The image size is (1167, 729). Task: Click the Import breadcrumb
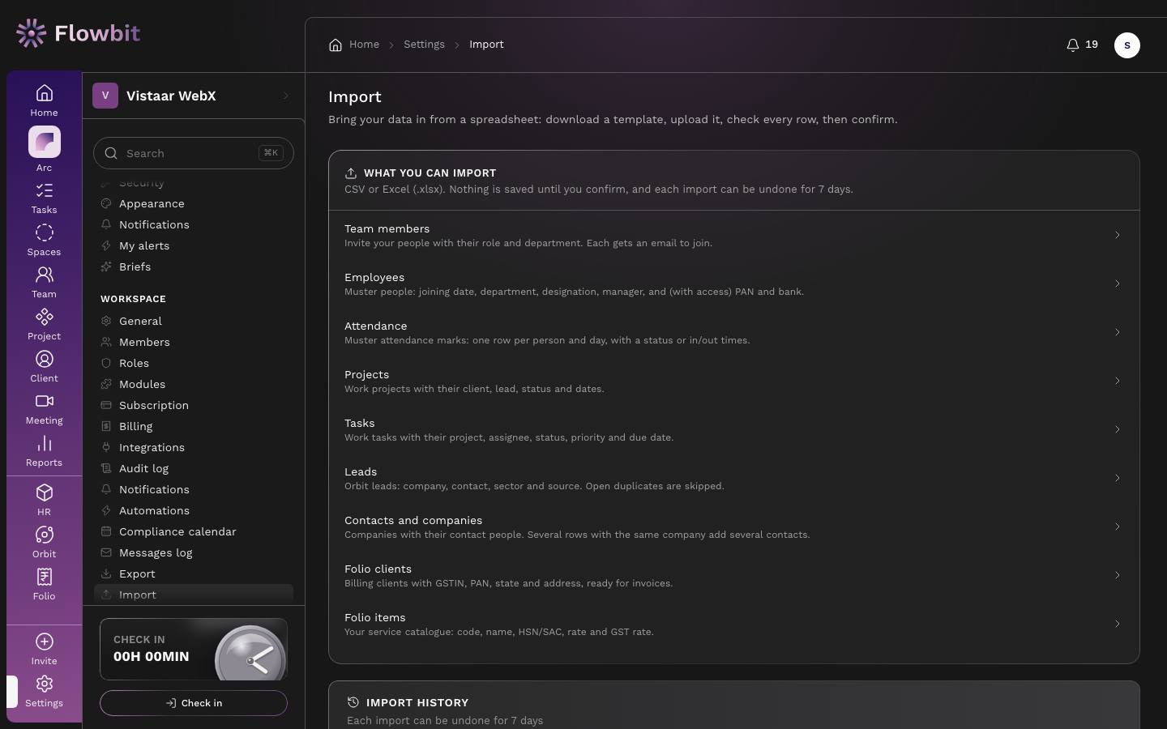486,45
